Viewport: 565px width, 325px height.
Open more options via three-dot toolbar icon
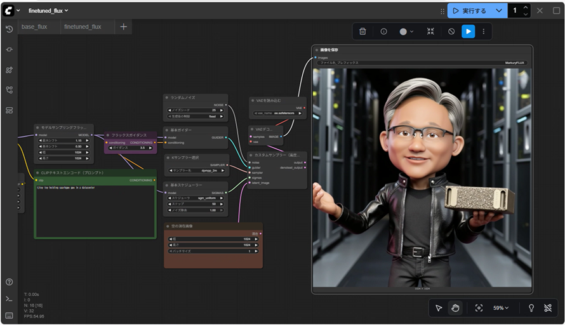pyautogui.click(x=484, y=31)
